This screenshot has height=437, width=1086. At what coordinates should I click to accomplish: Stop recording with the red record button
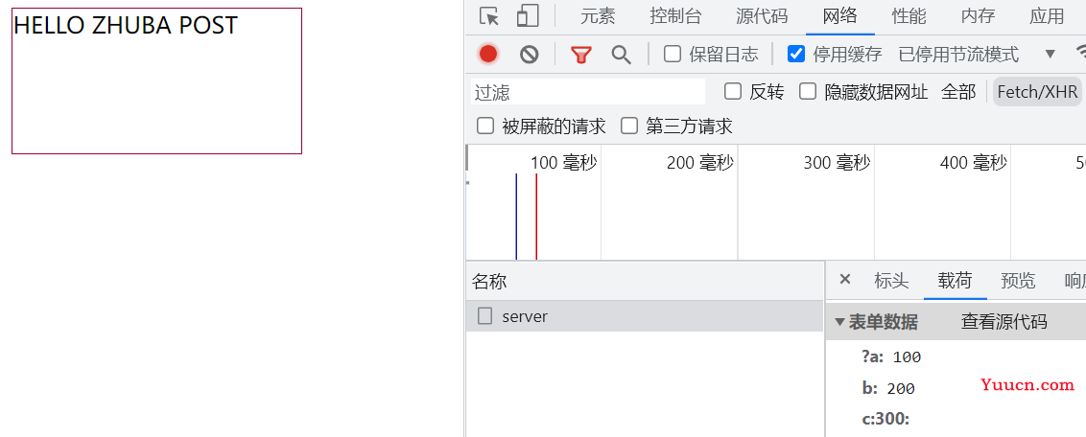[488, 54]
